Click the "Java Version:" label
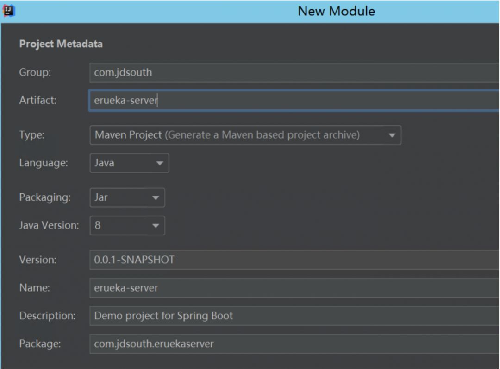This screenshot has height=369, width=500. (49, 226)
